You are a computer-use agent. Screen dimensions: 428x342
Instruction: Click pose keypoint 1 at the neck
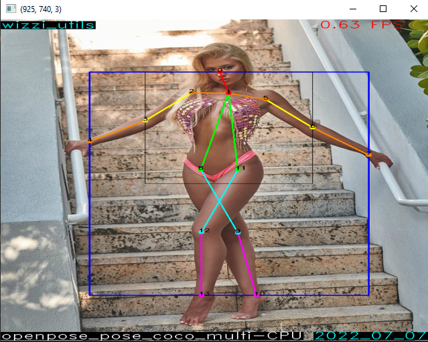pyautogui.click(x=228, y=93)
